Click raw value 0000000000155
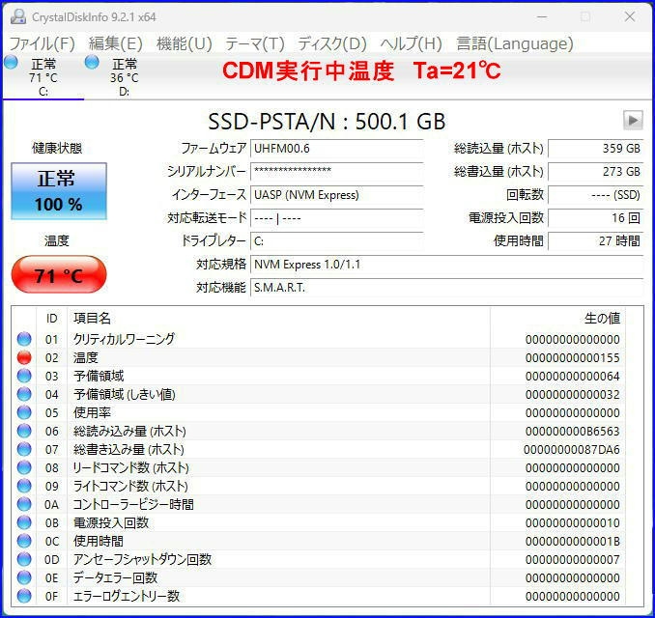Screen dimensions: 655x618 (572, 358)
